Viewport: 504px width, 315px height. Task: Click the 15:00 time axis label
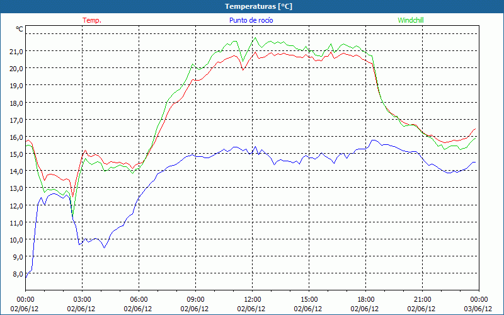[x=309, y=300]
